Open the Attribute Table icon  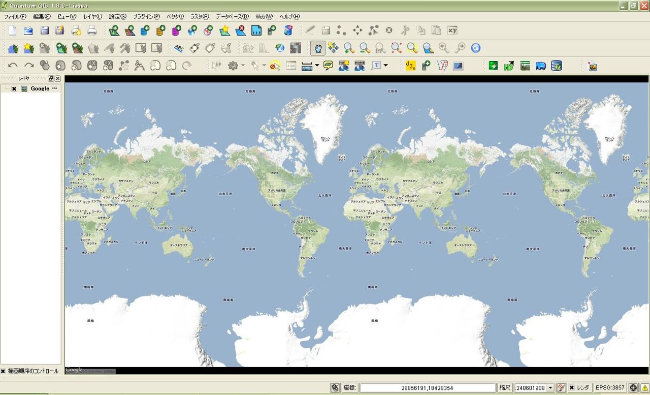pos(290,65)
